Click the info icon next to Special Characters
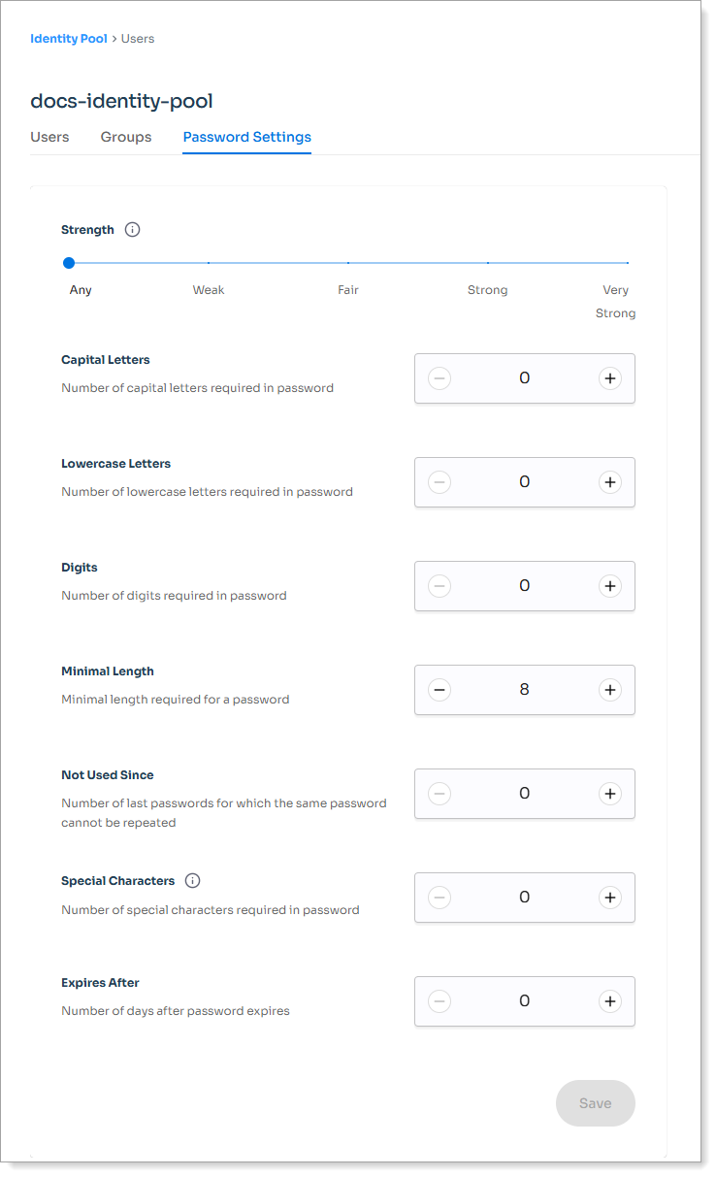Screen dimensions: 716x1177 tap(192, 880)
